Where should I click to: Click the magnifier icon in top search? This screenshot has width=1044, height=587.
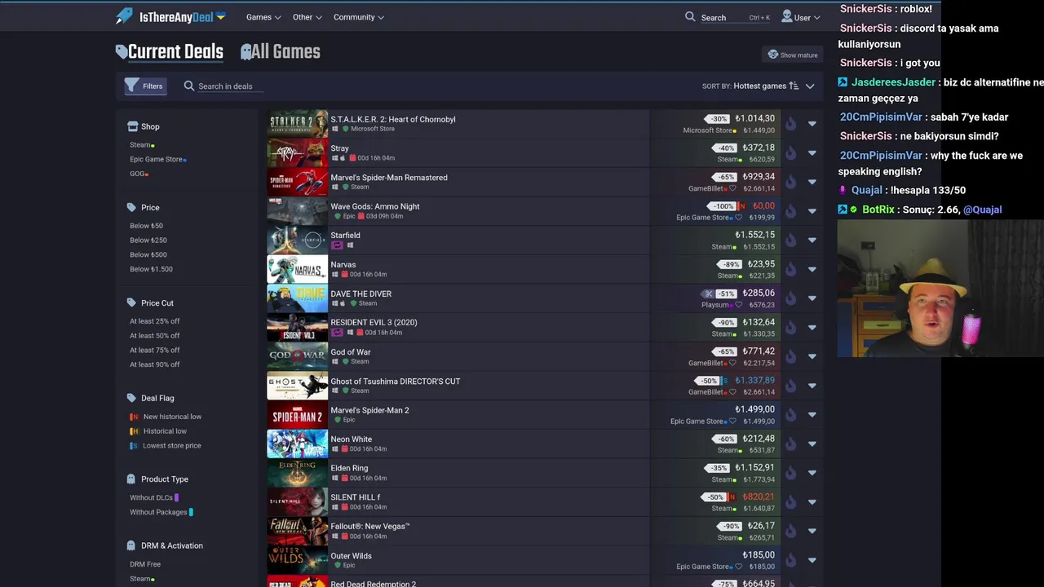690,16
